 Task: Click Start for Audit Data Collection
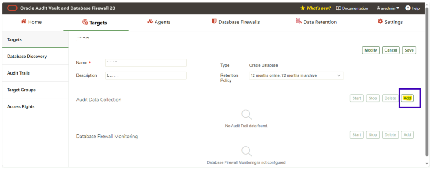click(x=357, y=98)
